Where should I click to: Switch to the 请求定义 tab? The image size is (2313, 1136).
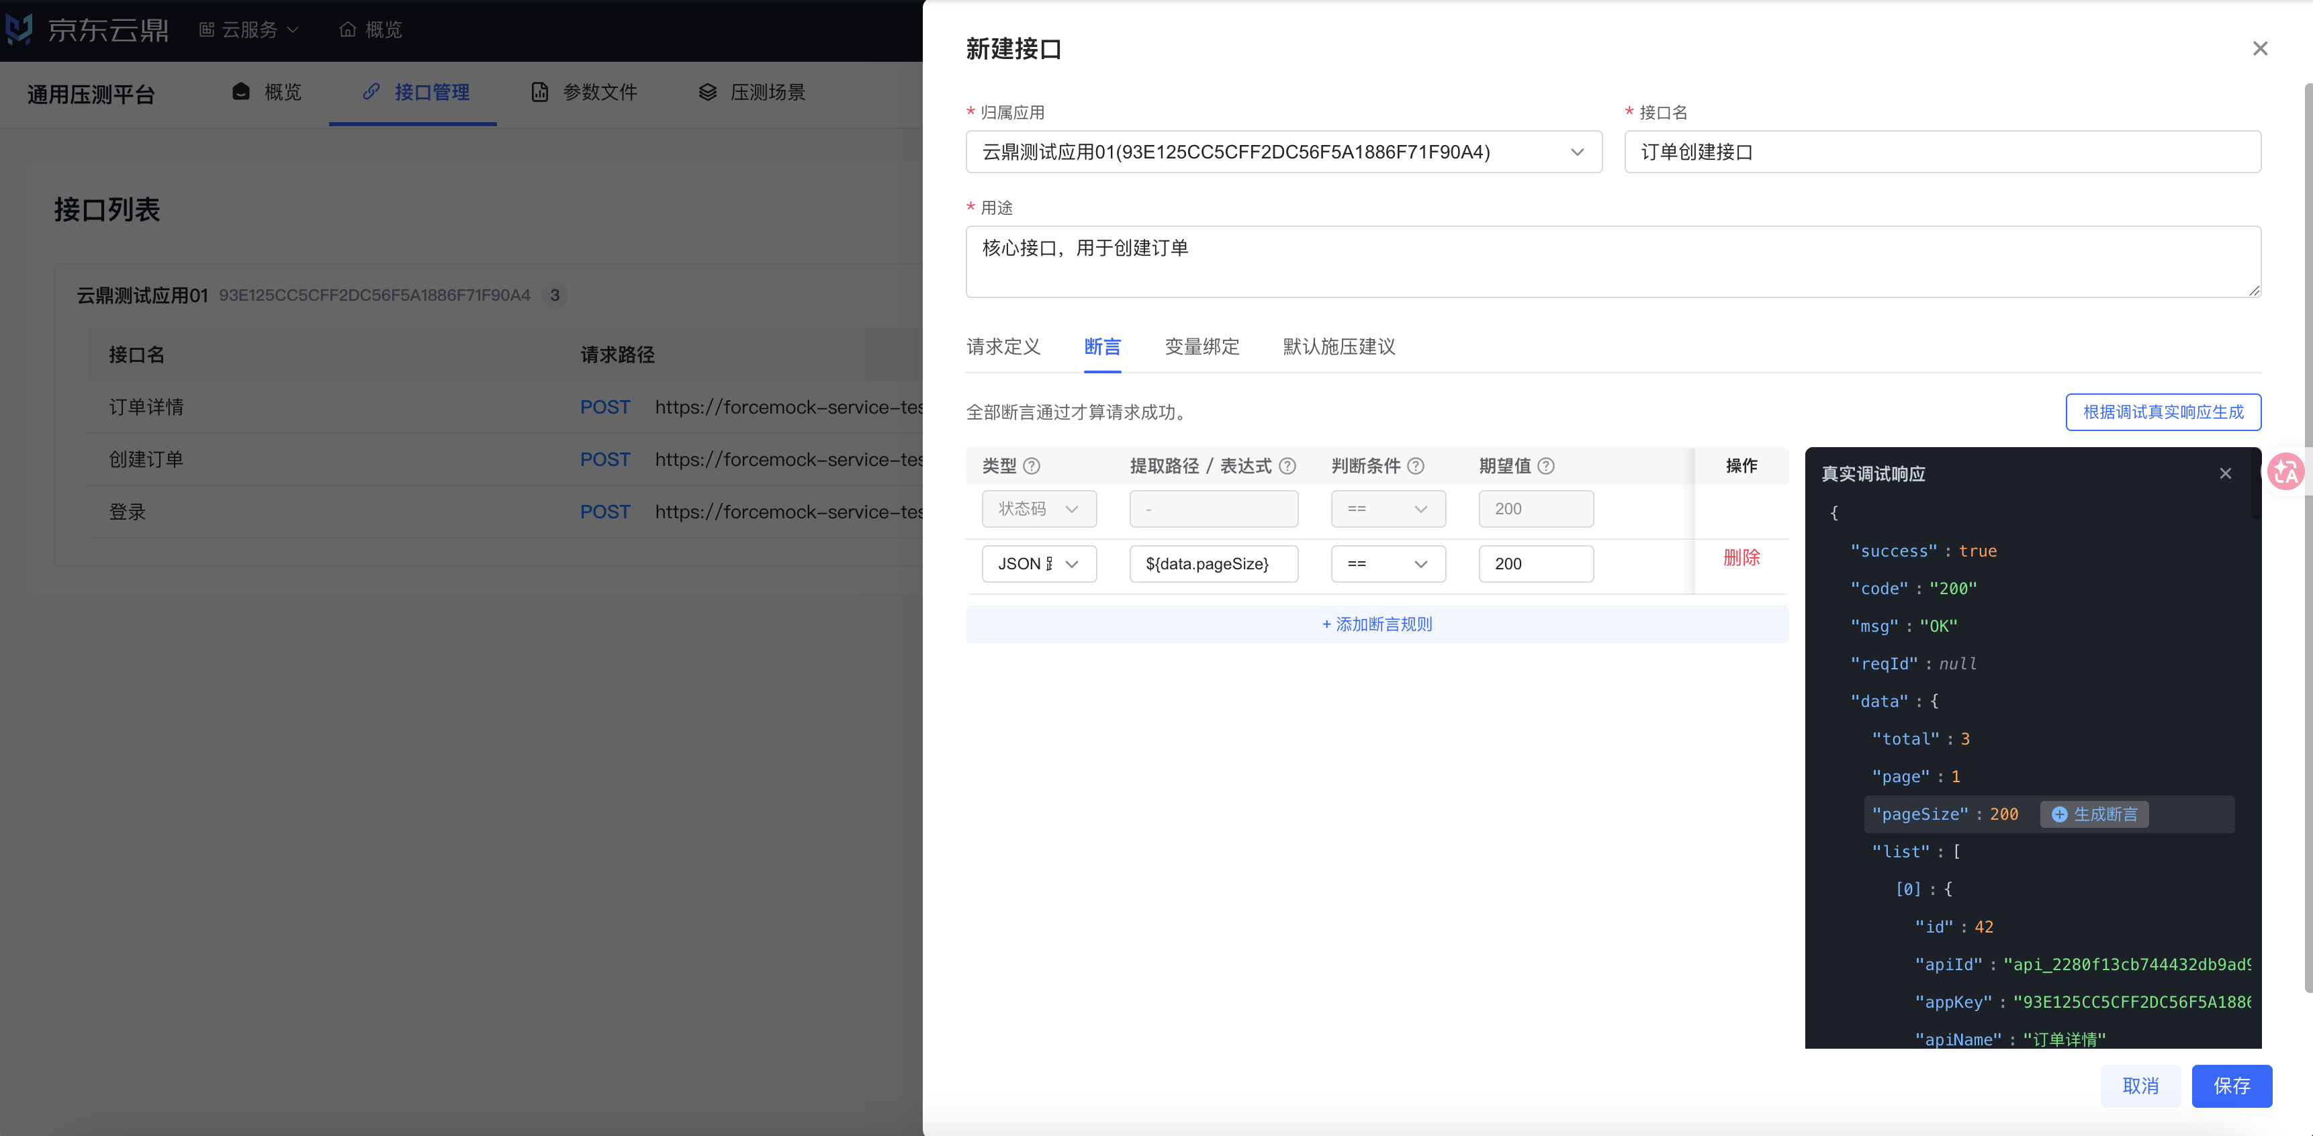1003,346
